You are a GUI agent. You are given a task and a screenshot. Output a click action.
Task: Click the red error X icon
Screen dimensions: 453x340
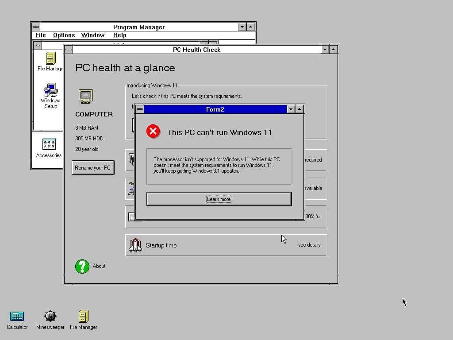153,131
